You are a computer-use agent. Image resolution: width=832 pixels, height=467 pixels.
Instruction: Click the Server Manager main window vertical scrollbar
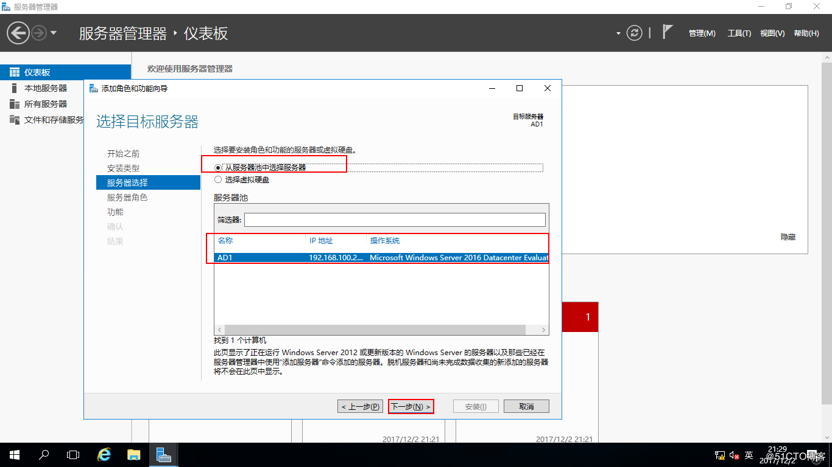pyautogui.click(x=827, y=232)
